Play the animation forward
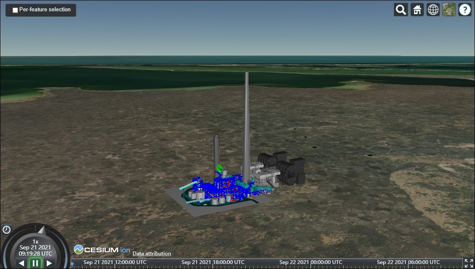The image size is (475, 269). click(49, 263)
